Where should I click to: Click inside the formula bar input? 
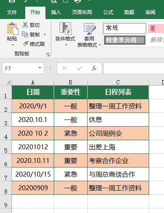click(x=133, y=68)
